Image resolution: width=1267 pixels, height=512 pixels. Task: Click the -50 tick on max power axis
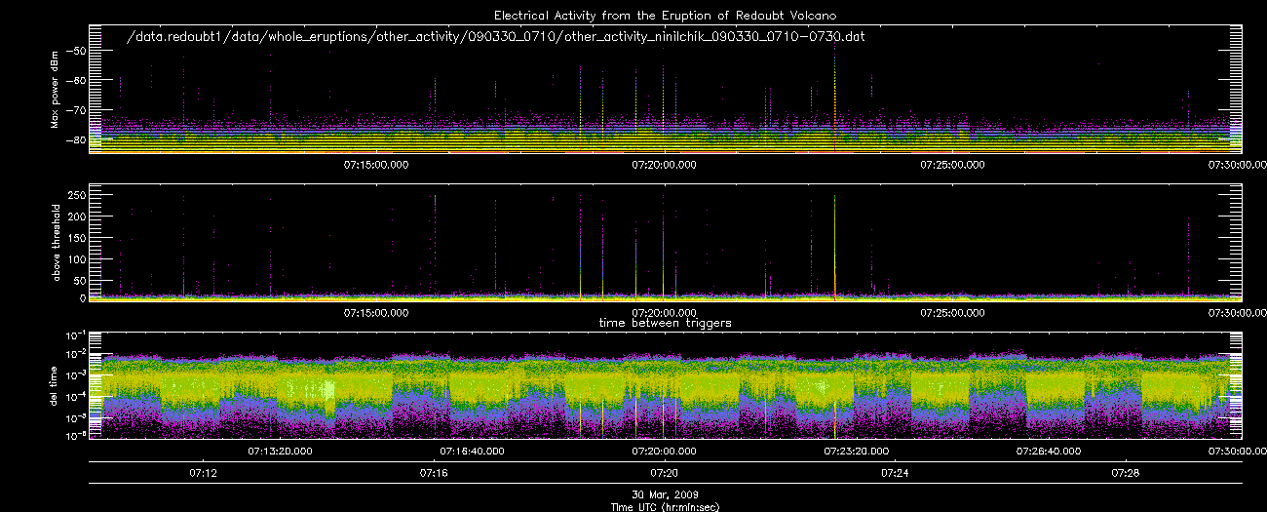[74, 51]
